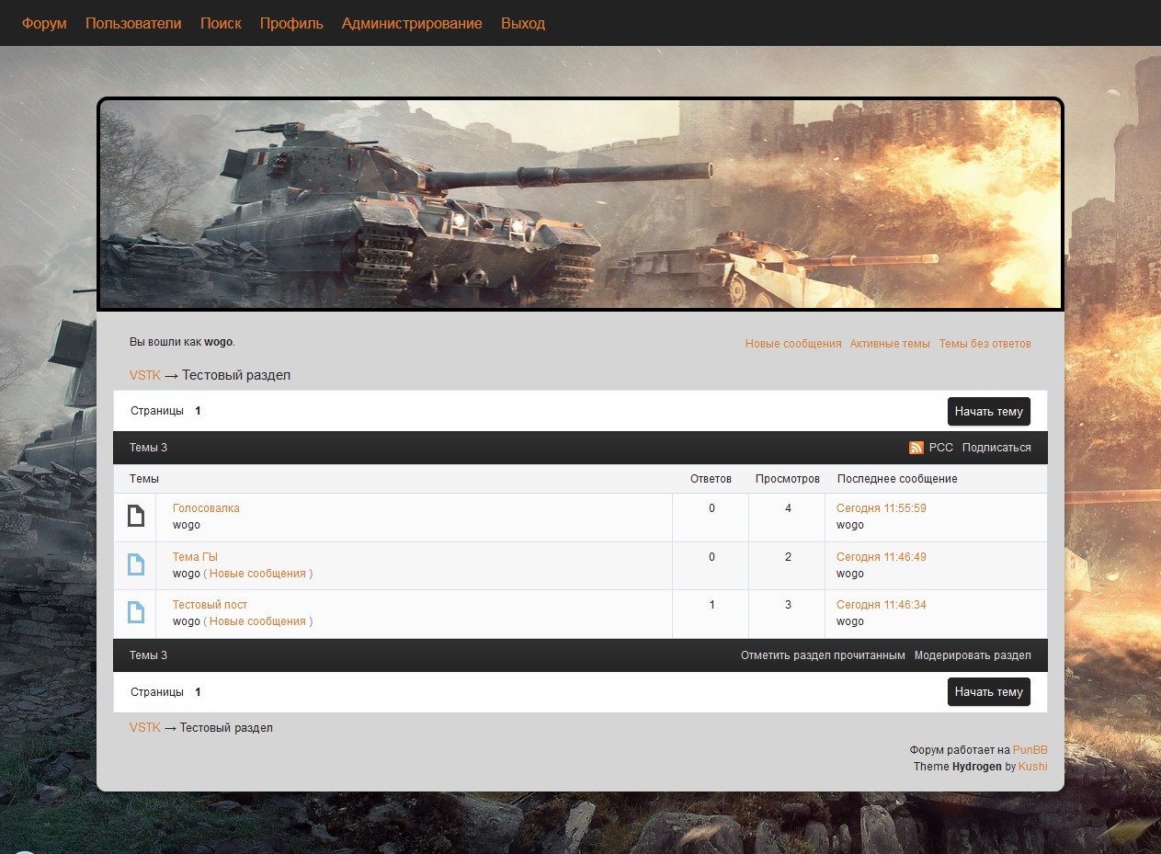The width and height of the screenshot is (1161, 854).
Task: Click VSTK in the bottom breadcrumb
Action: (145, 727)
